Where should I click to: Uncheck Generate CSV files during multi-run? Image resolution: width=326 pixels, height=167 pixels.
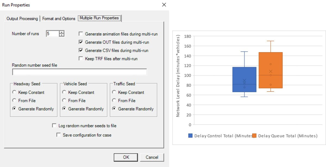pos(81,50)
